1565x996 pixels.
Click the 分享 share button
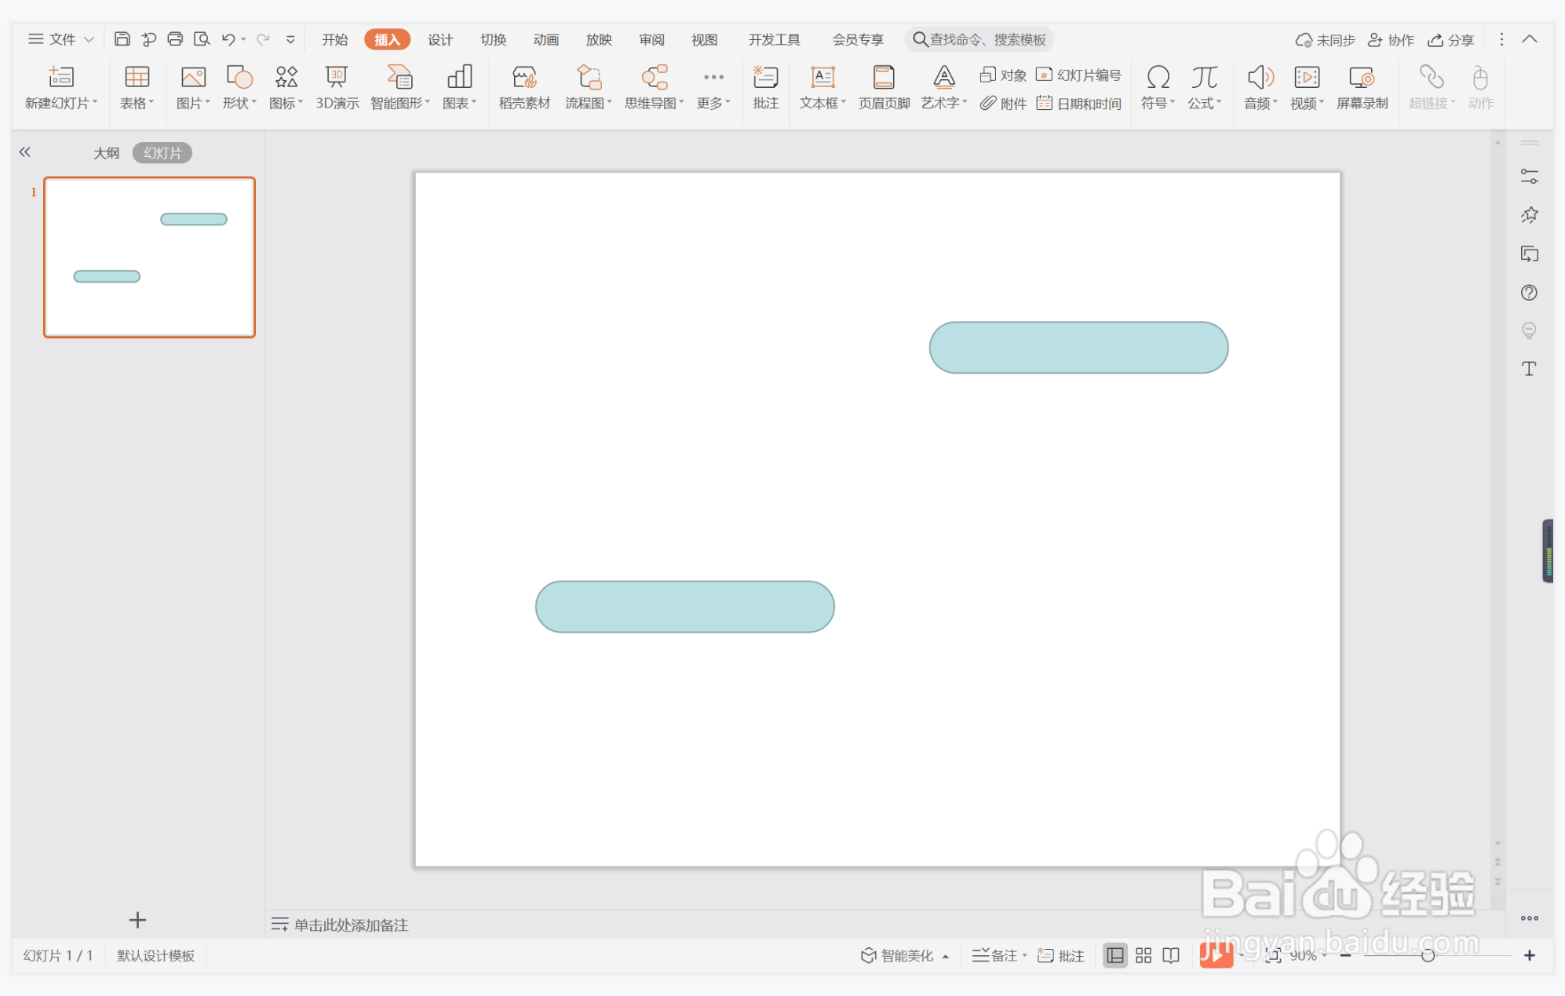(1450, 39)
